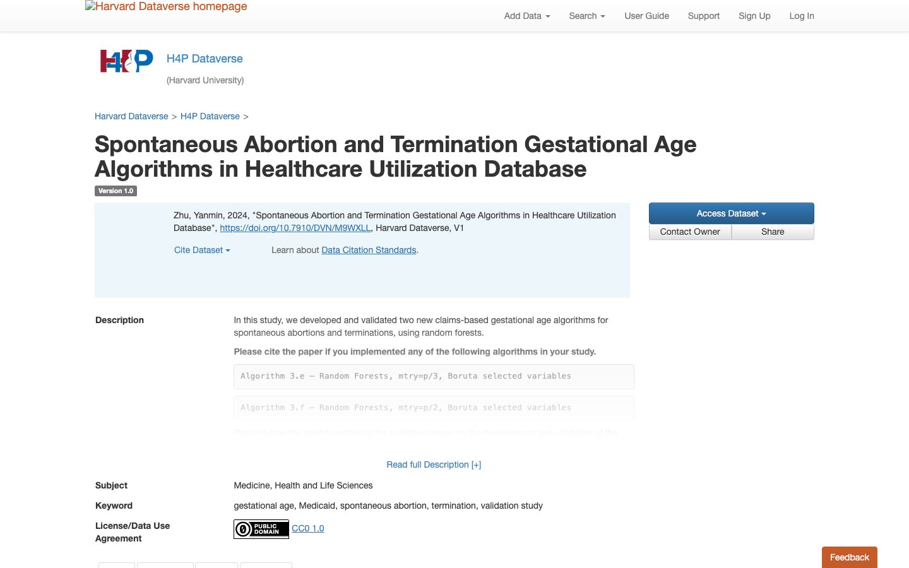909x568 pixels.
Task: Open the Search dropdown in navbar
Action: tap(587, 16)
